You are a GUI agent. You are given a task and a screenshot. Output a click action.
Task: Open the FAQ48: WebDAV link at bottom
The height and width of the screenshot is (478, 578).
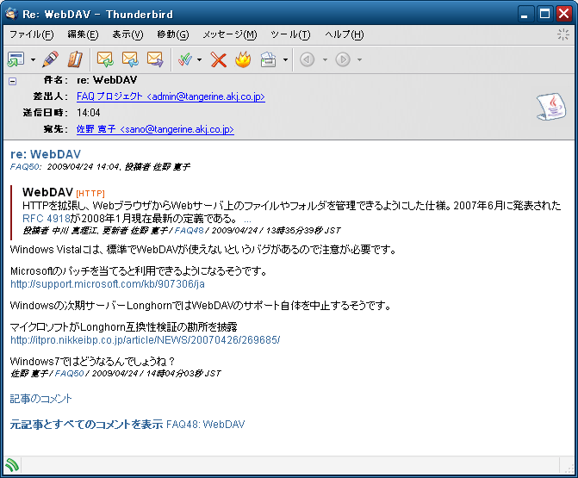pyautogui.click(x=205, y=425)
